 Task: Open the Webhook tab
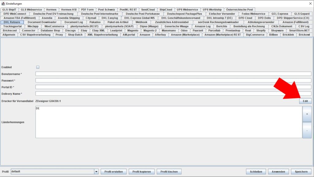pyautogui.click(x=141, y=22)
